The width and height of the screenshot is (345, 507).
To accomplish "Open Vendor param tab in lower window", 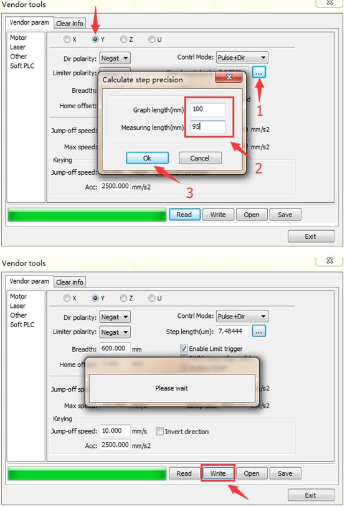I will tap(29, 281).
